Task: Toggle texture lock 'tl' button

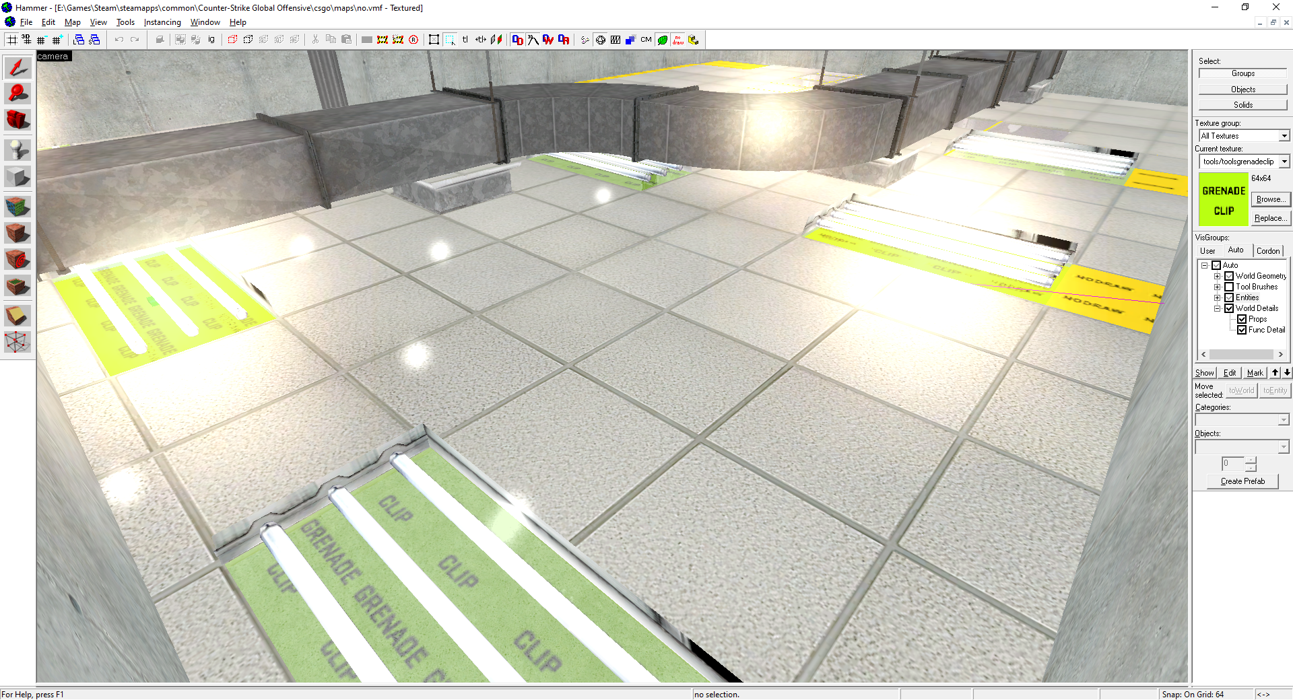Action: 465,40
